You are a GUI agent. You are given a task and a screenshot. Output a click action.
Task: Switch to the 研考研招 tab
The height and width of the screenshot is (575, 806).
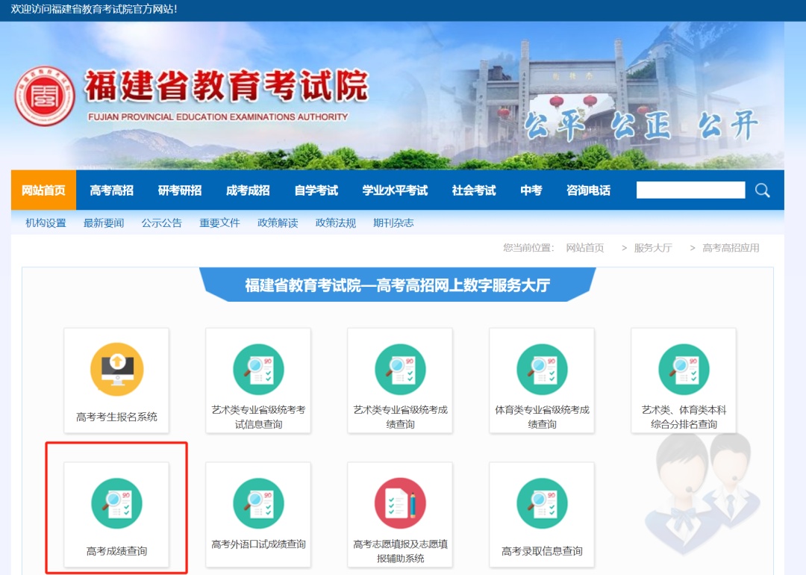coord(181,190)
